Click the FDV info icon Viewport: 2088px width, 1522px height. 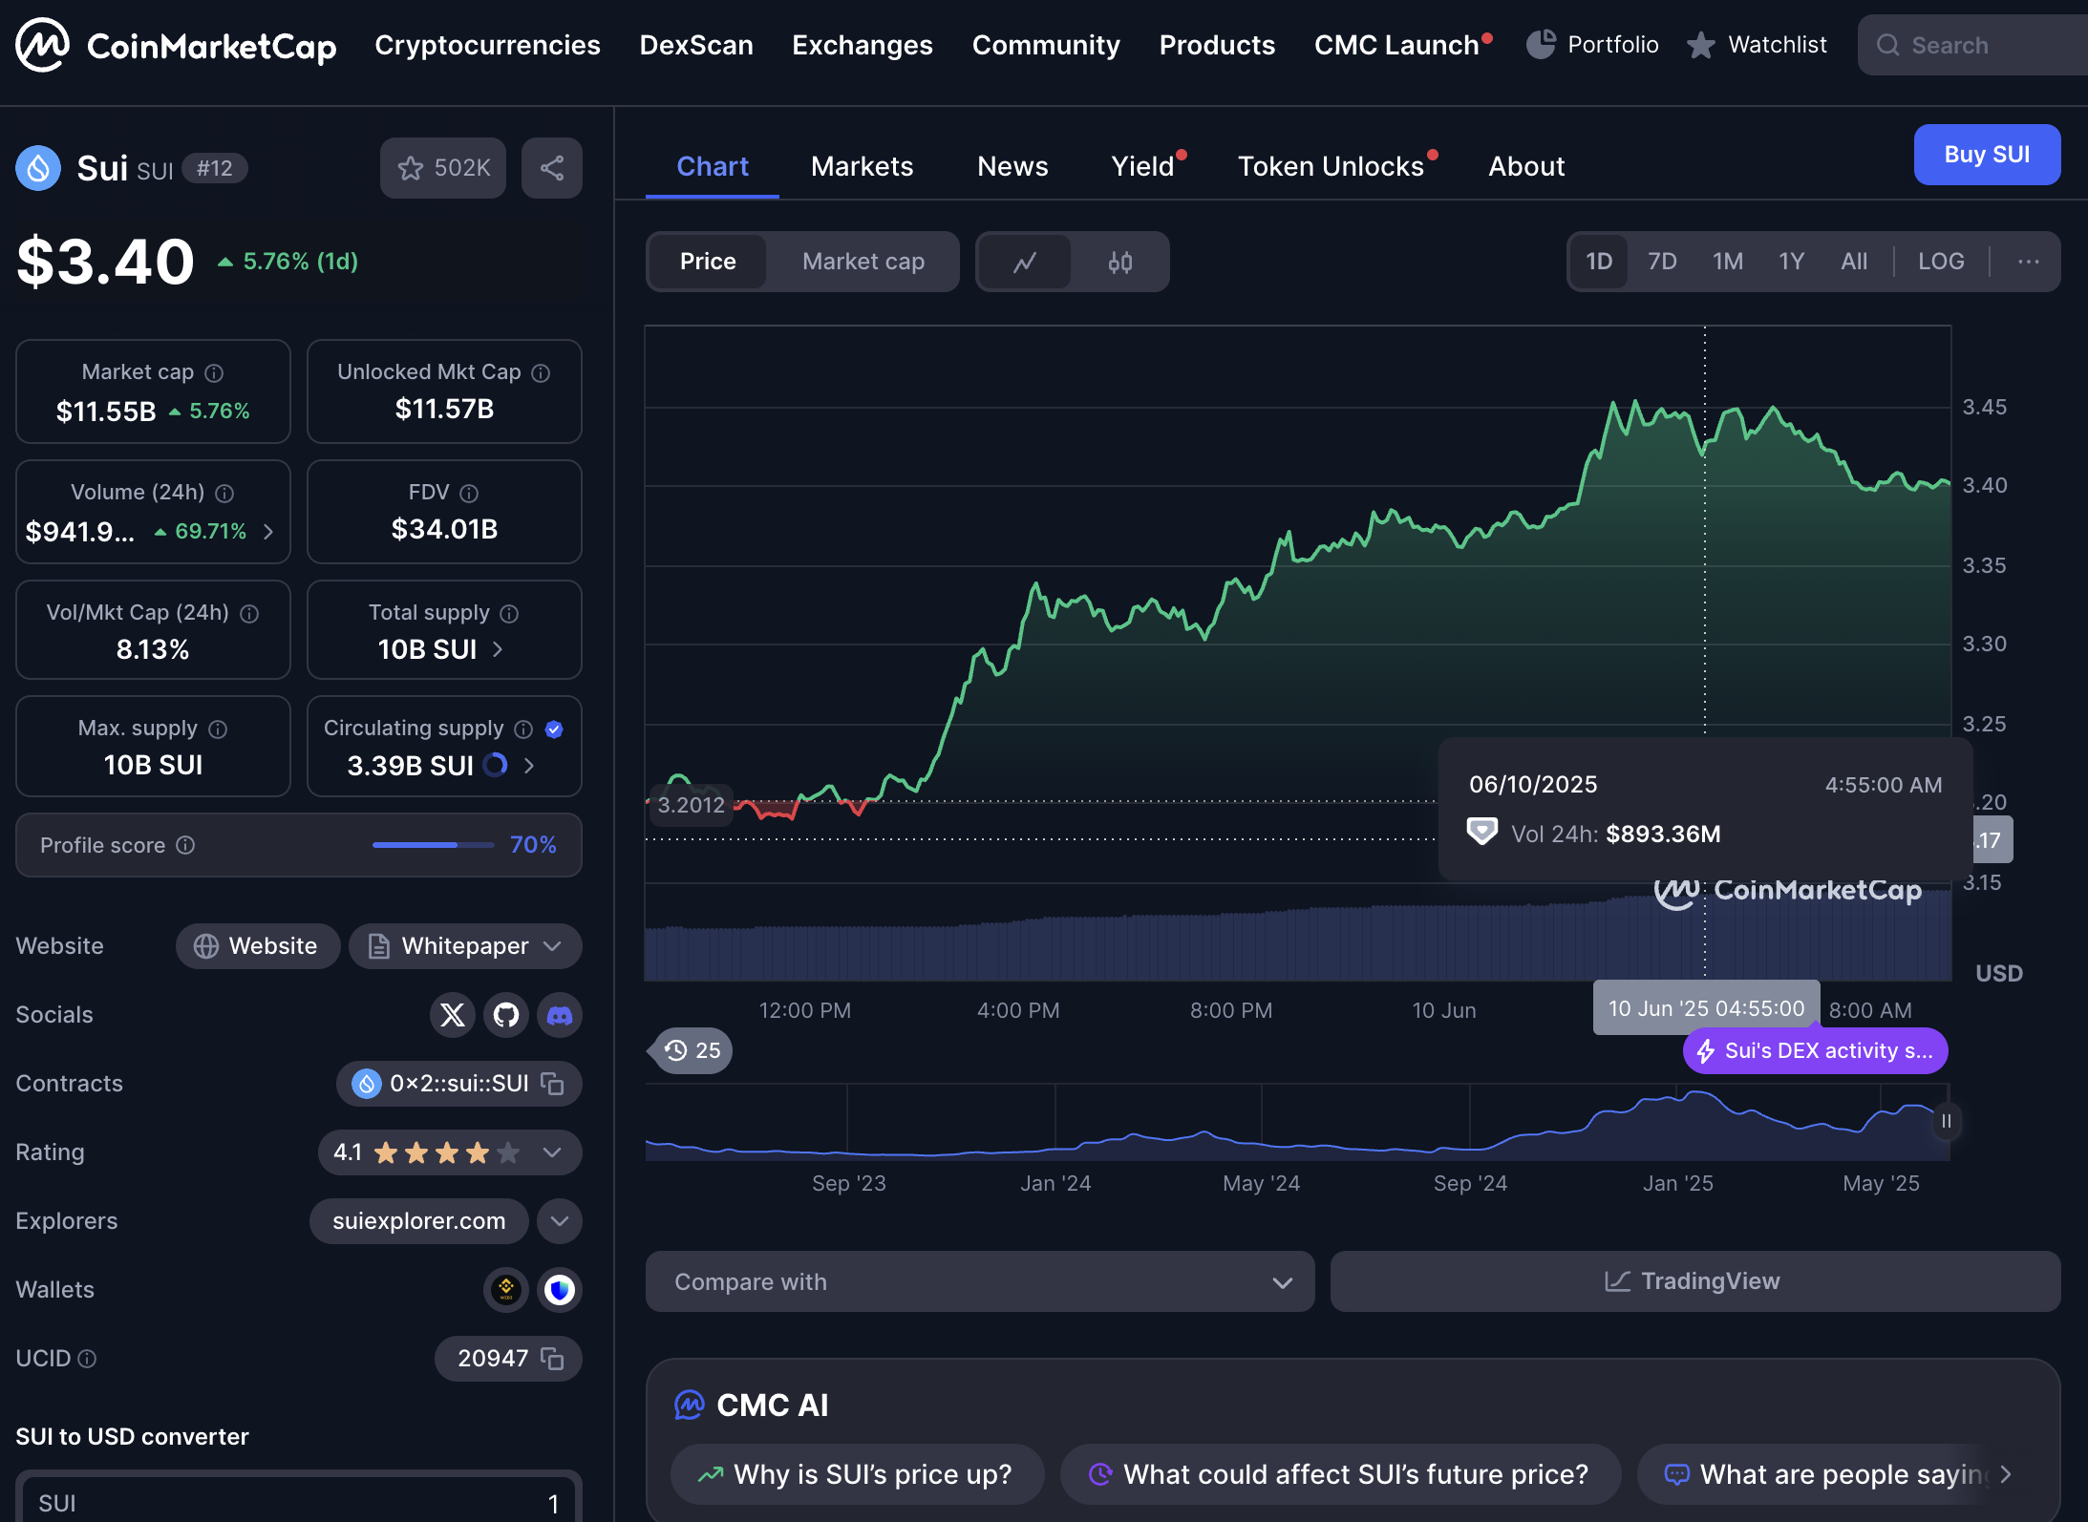pyautogui.click(x=469, y=494)
